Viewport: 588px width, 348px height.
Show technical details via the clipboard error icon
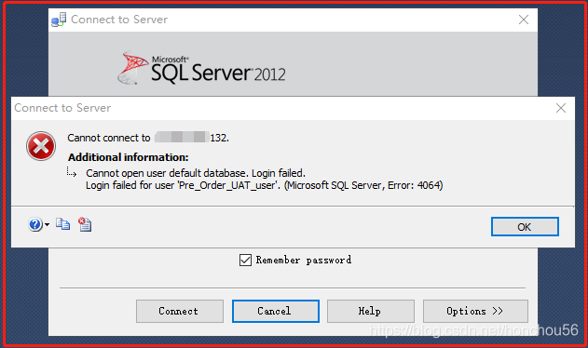[x=85, y=224]
